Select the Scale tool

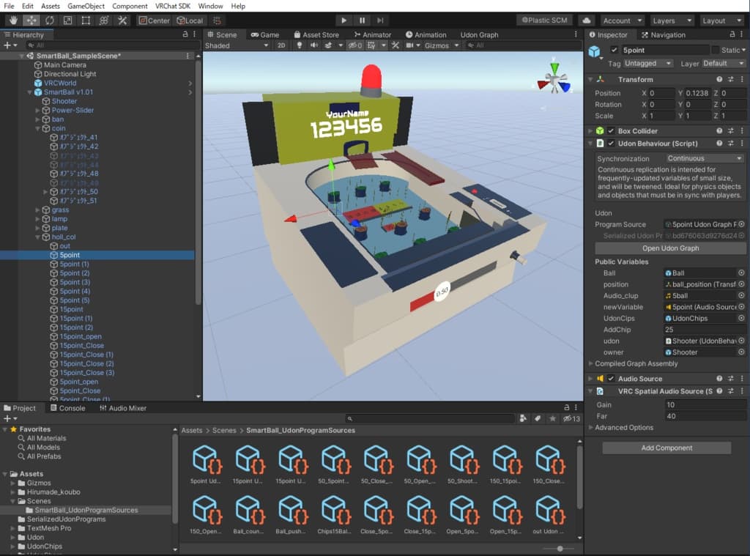(x=67, y=21)
